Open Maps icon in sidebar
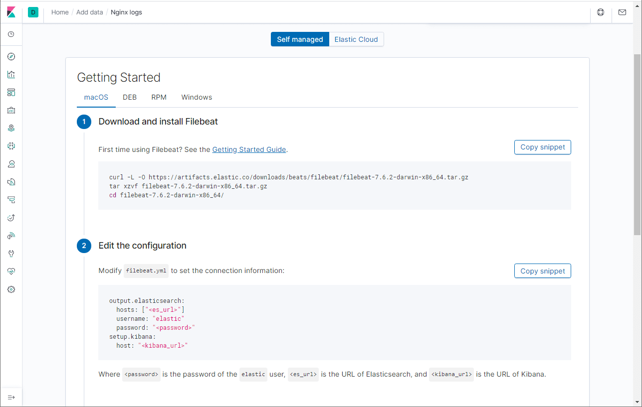Screen dimensions: 642x407 [x=11, y=128]
